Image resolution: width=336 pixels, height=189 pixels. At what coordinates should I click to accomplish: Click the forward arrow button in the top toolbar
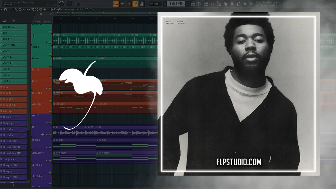pos(122,4)
